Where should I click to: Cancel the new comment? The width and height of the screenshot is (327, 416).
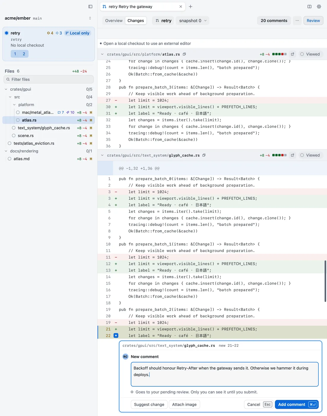click(x=258, y=404)
